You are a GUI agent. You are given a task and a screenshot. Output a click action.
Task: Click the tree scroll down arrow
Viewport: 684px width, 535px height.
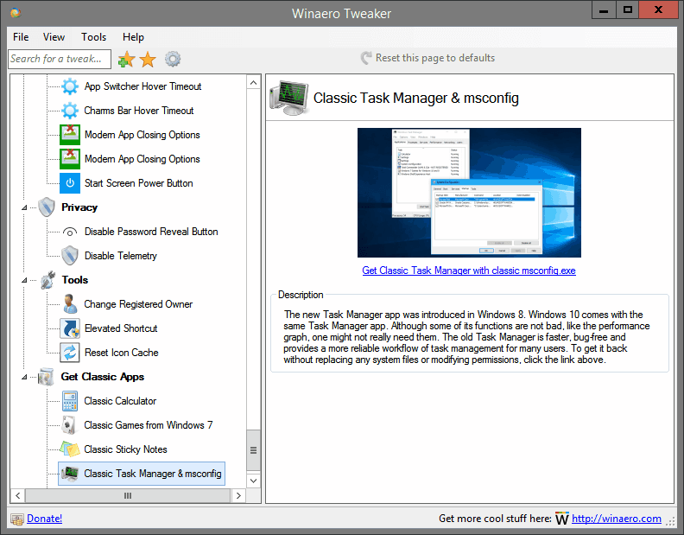[x=253, y=481]
